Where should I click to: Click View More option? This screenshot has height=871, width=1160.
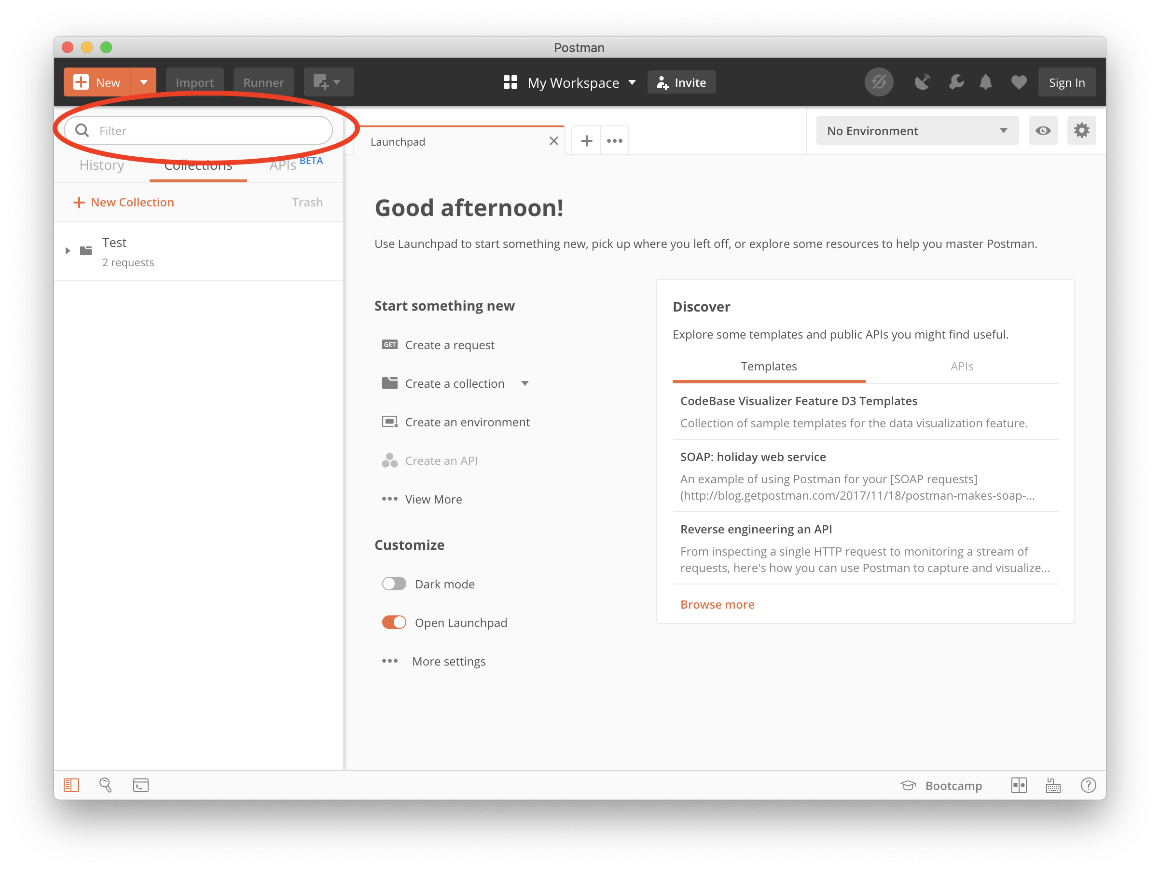(422, 499)
